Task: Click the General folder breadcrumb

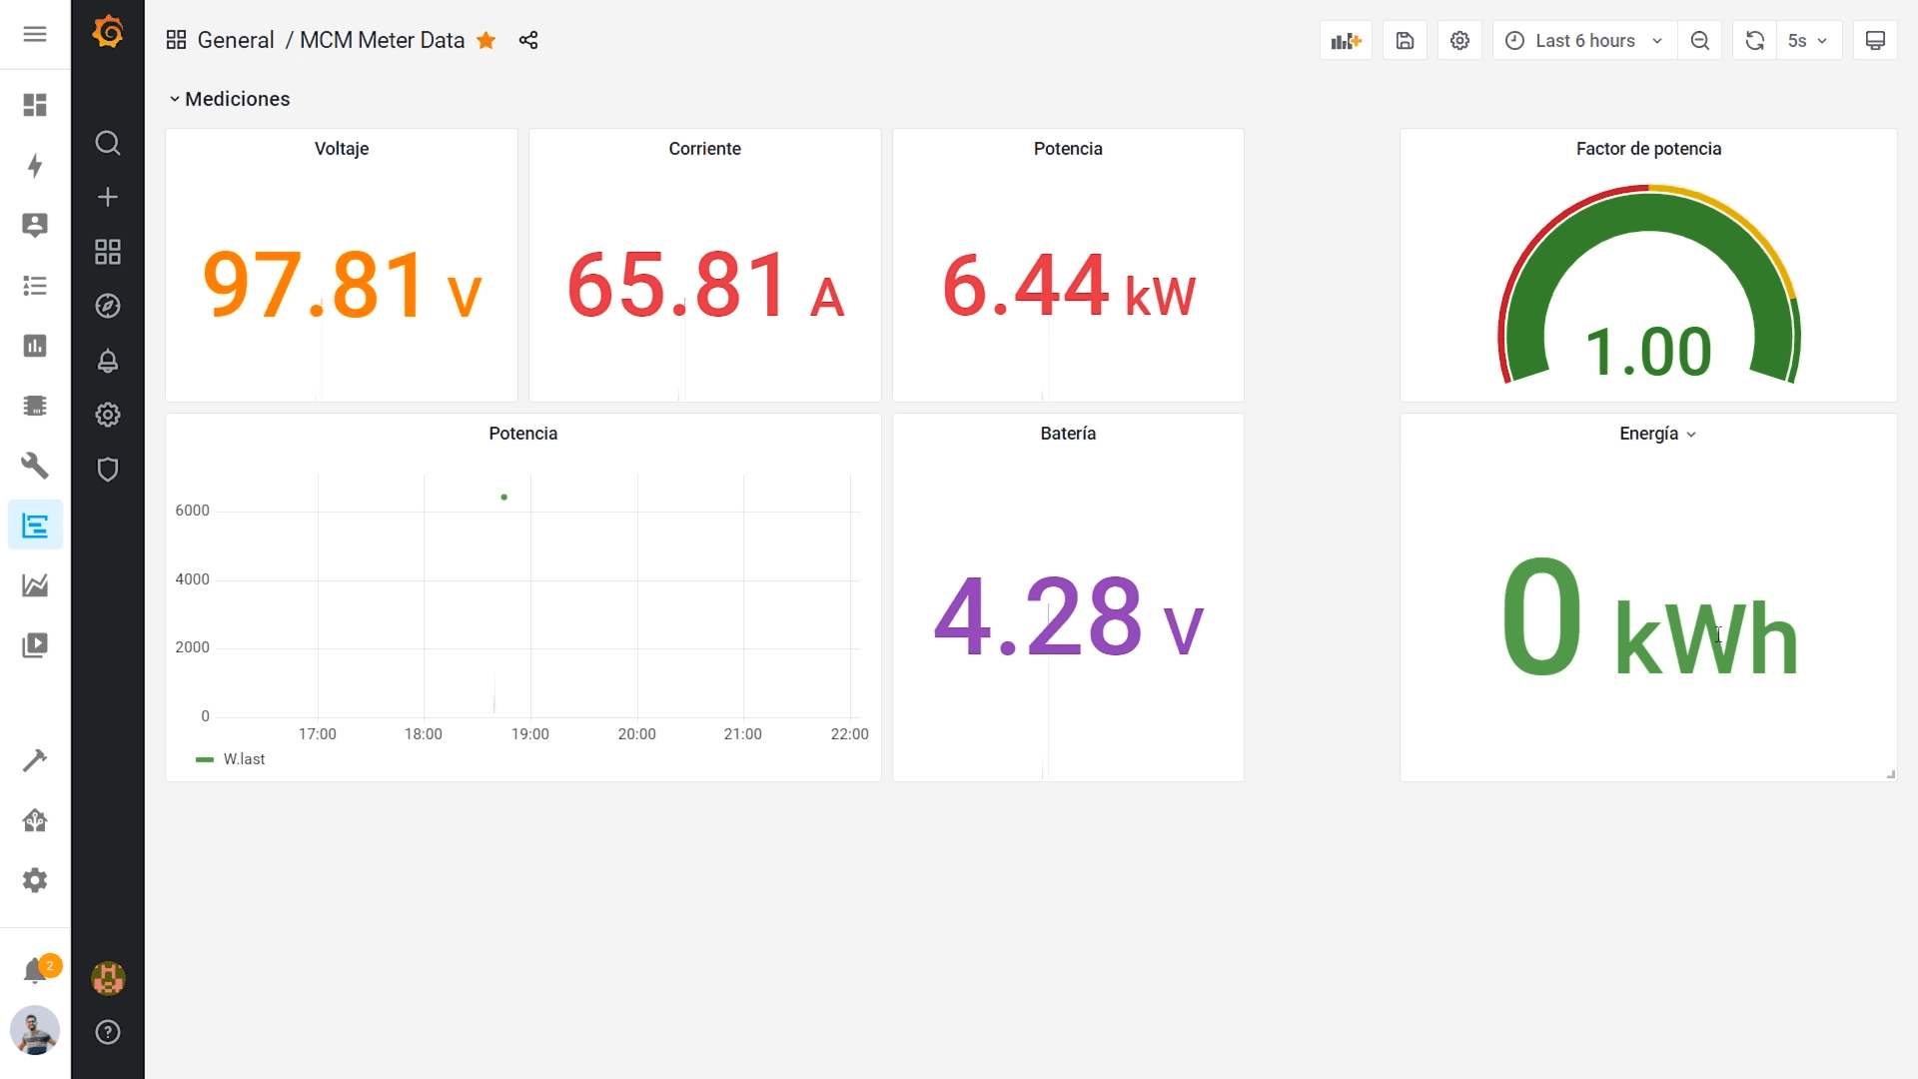Action: [236, 40]
